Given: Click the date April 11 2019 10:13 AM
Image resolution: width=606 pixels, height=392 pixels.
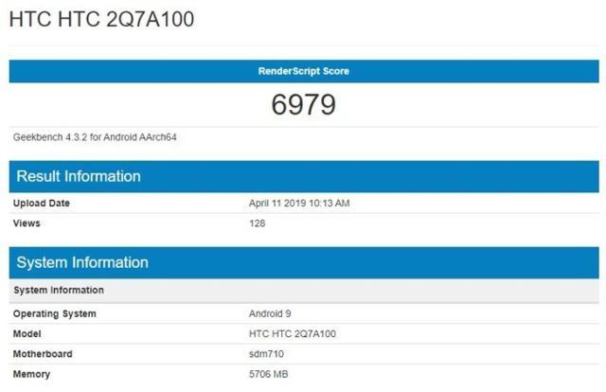Looking at the screenshot, I should click(x=299, y=204).
